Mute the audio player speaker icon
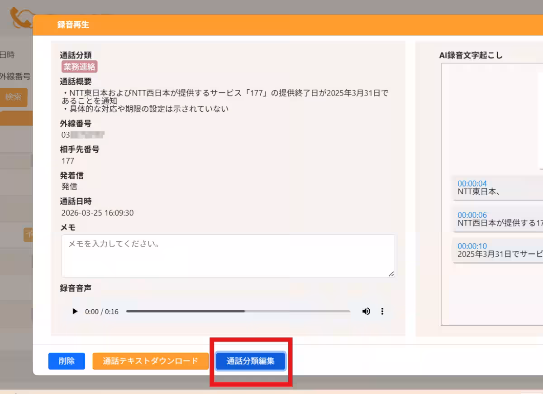 [366, 311]
